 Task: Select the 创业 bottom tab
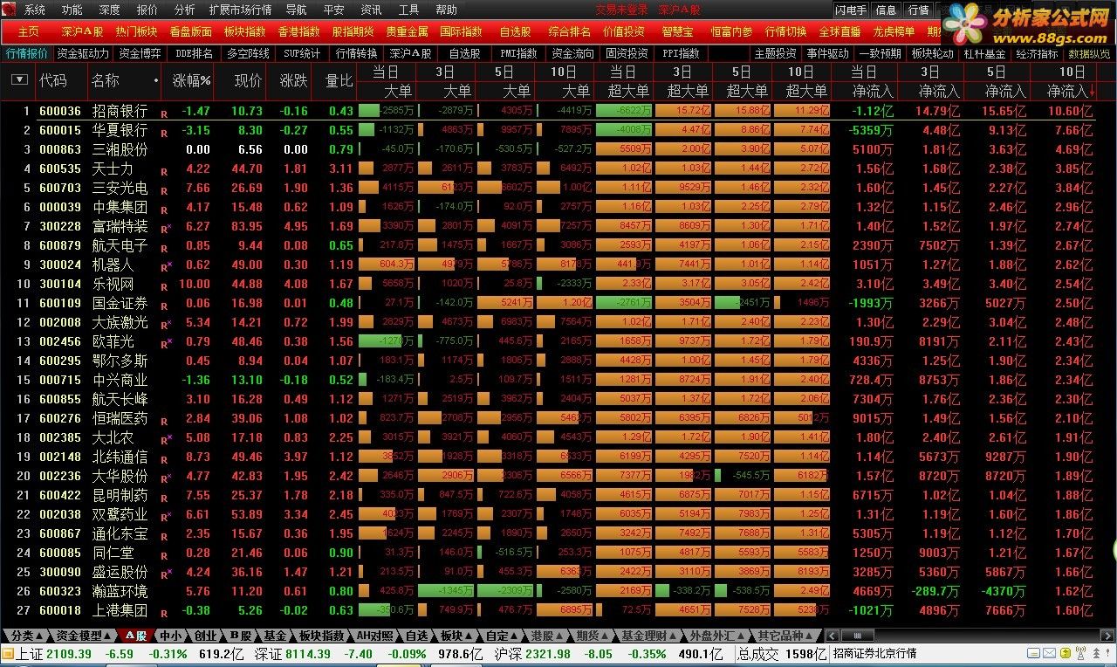[x=205, y=636]
